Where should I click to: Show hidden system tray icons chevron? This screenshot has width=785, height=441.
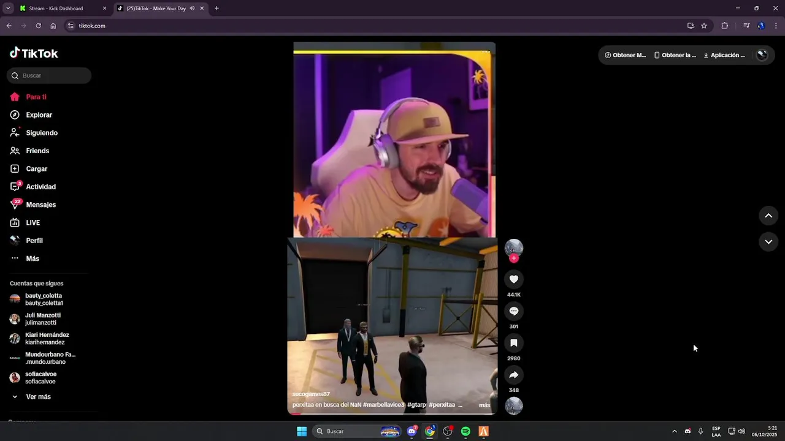[675, 431]
